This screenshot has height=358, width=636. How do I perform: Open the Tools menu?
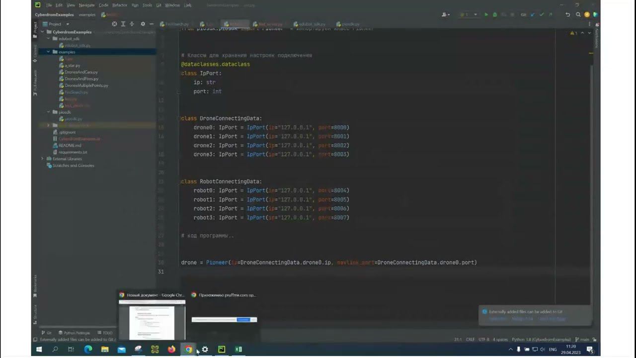pos(147,5)
